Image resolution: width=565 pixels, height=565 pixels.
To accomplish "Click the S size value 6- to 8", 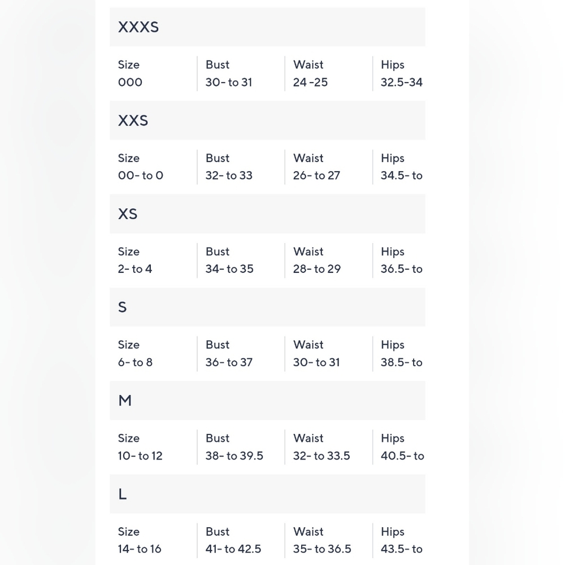I will pyautogui.click(x=135, y=362).
